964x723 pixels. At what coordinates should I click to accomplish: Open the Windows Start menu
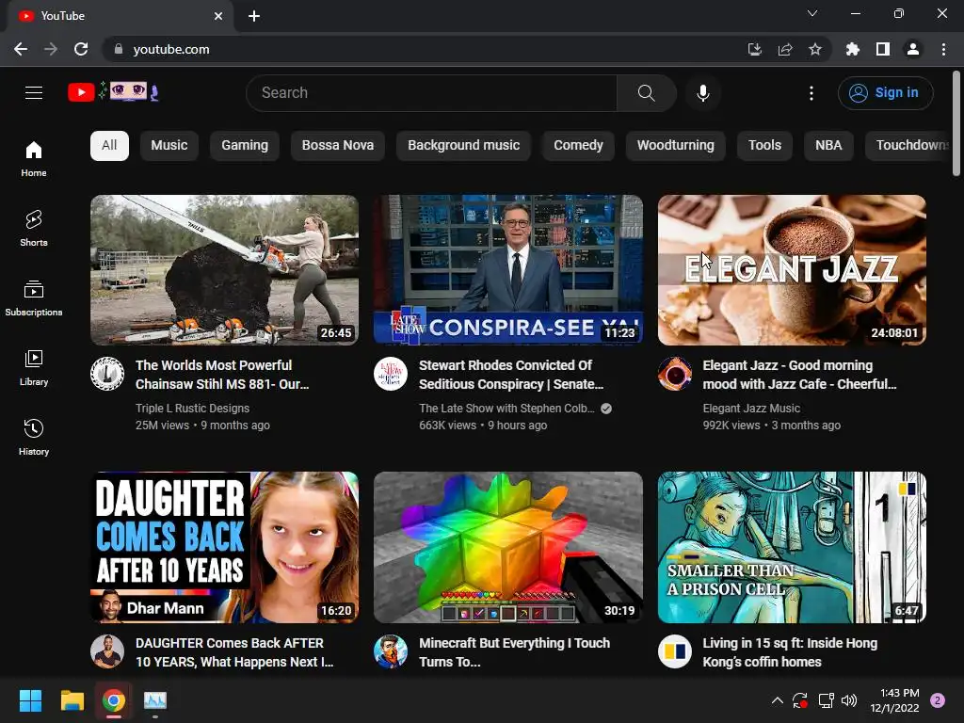point(30,700)
